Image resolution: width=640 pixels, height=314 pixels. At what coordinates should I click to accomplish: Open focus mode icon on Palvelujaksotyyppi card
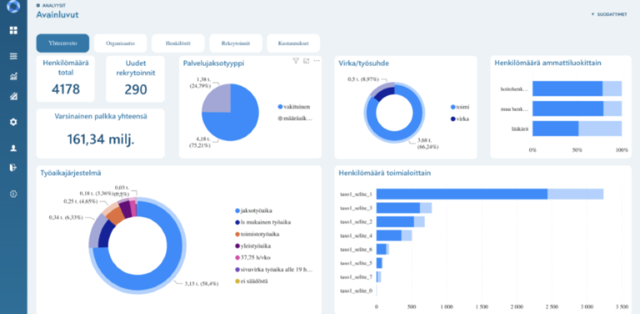click(x=306, y=61)
